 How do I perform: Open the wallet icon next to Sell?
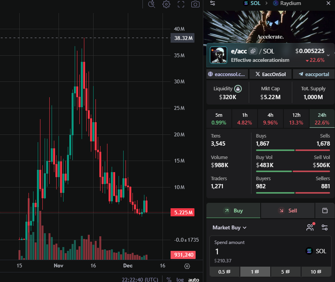click(x=325, y=211)
